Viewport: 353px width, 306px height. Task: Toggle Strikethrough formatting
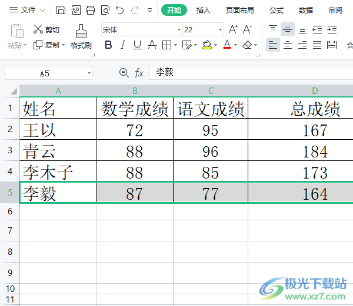(x=152, y=45)
